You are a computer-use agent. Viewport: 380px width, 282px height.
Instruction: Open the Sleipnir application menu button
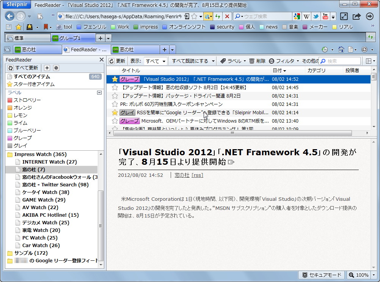[17, 4]
